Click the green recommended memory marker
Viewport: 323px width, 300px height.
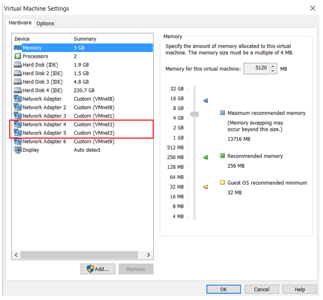[x=205, y=157]
